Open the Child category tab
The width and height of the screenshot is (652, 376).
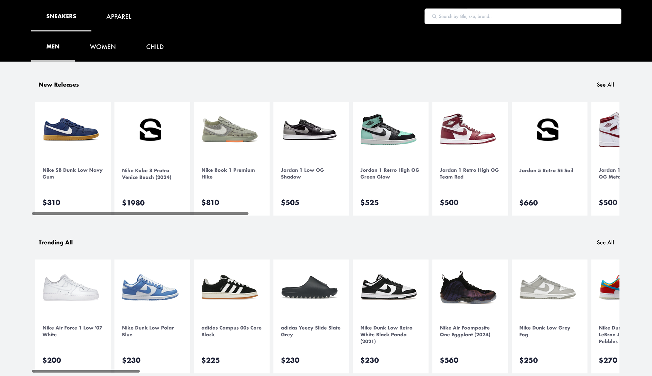coord(155,47)
